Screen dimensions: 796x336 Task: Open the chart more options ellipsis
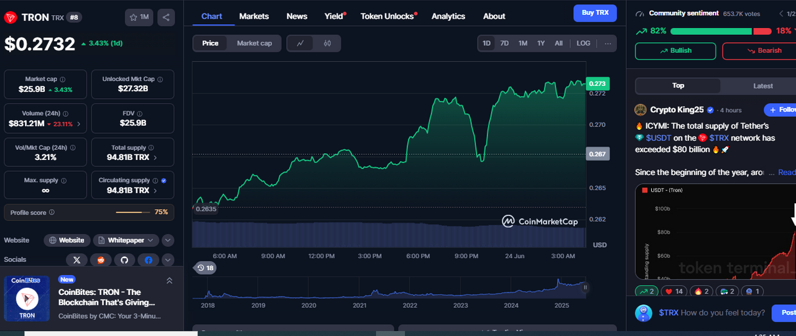click(x=608, y=44)
